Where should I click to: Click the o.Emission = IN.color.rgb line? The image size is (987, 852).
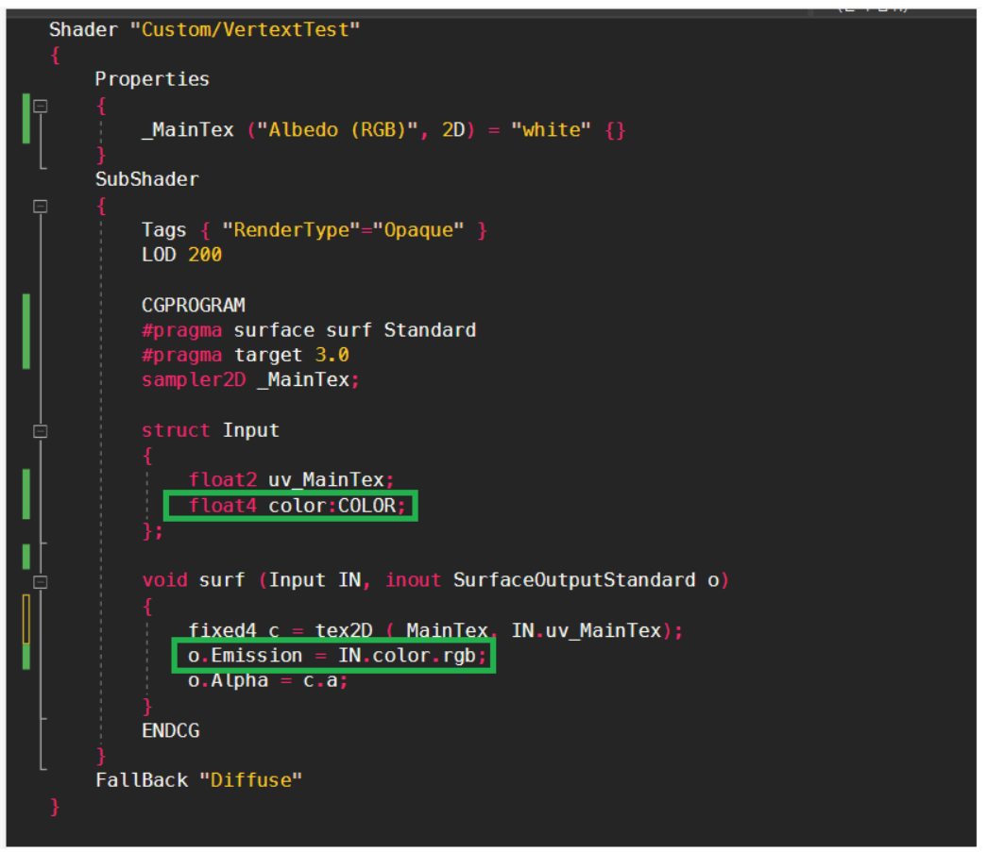337,656
